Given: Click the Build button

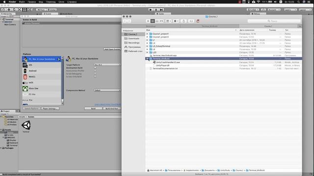Looking at the screenshot, I should [x=93, y=109].
